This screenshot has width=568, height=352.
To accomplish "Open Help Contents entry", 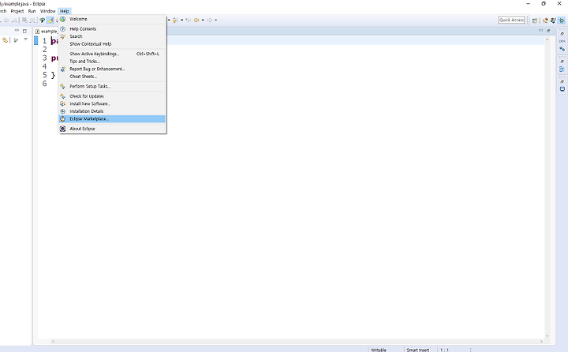I will coord(112,28).
